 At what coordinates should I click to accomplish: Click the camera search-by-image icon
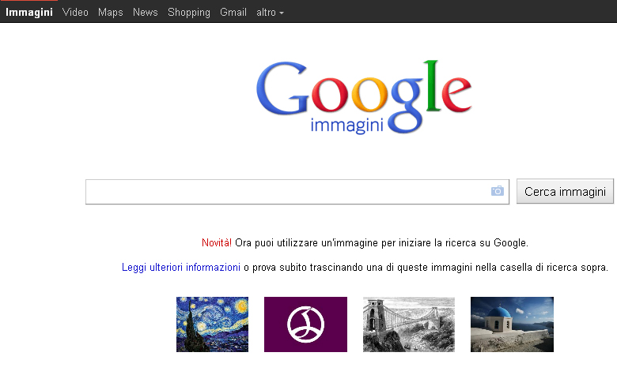(x=498, y=191)
